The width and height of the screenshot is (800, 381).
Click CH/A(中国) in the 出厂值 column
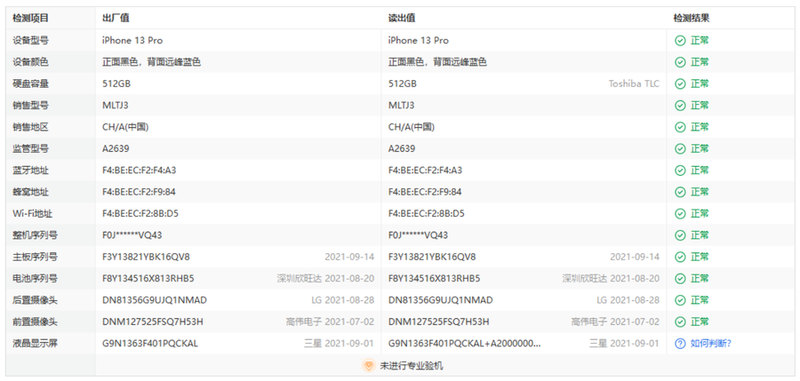[125, 127]
